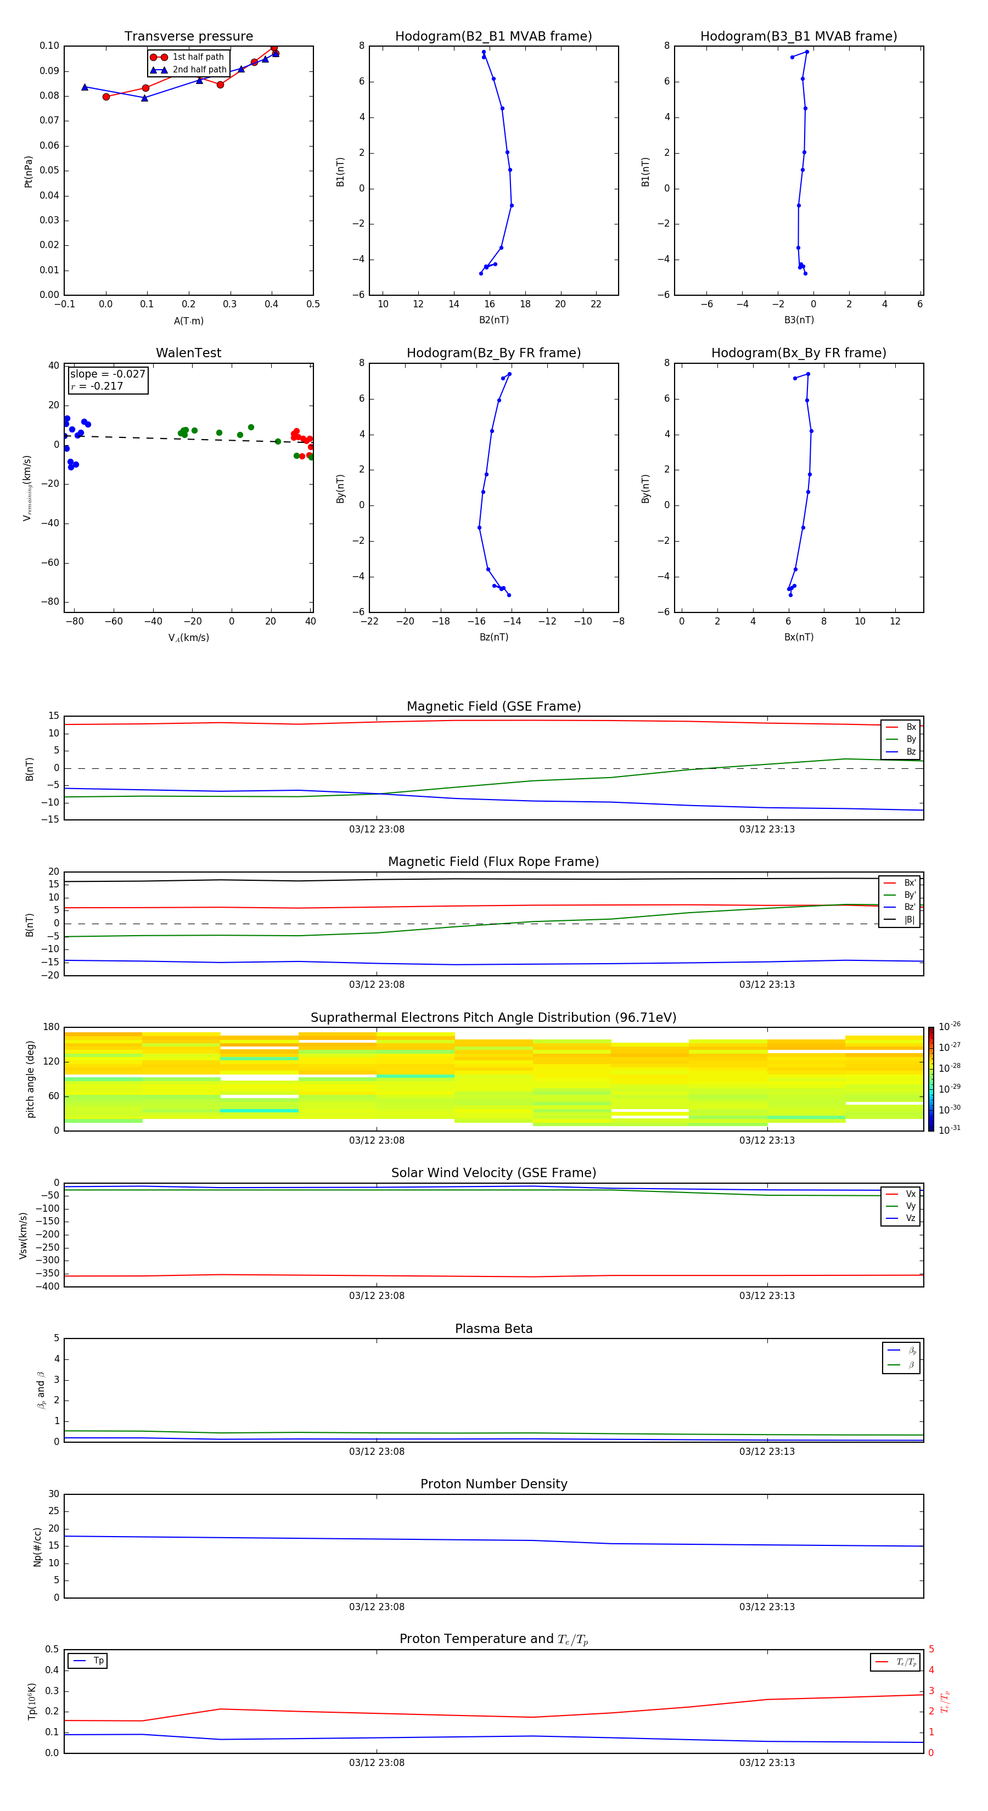The image size is (988, 1811).
Task: Click the 'Hodogram(B2_B1 MVAB frame)' title
Action: (493, 37)
